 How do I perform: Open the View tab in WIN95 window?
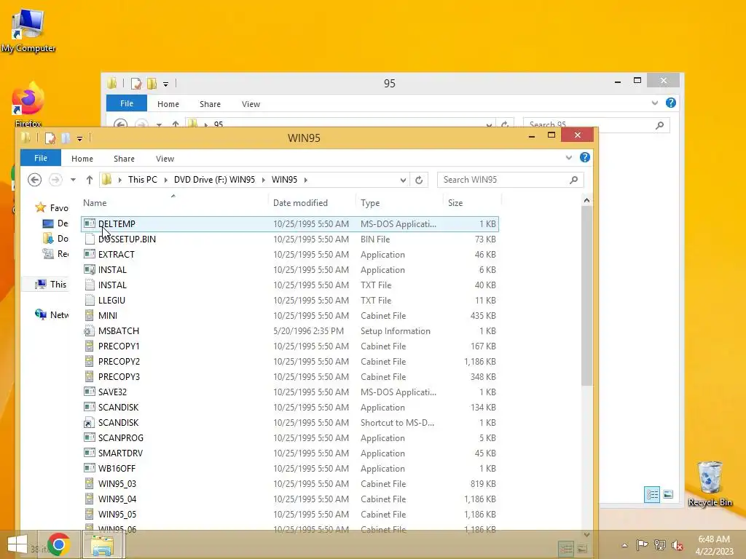165,158
